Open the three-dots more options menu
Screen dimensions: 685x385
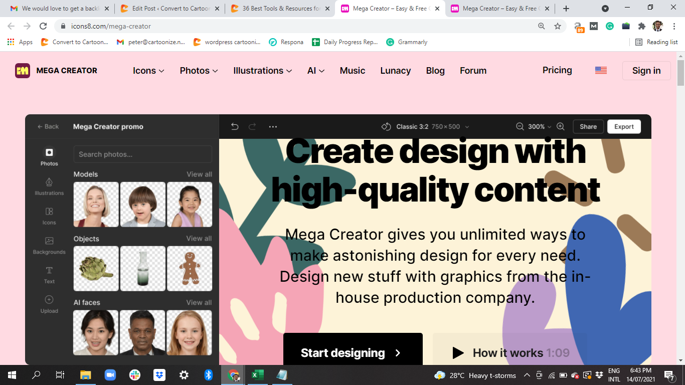click(x=273, y=127)
